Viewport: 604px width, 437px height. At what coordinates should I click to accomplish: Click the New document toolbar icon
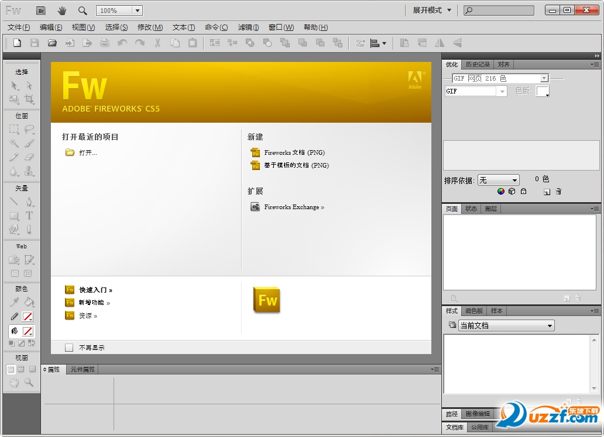click(x=17, y=43)
